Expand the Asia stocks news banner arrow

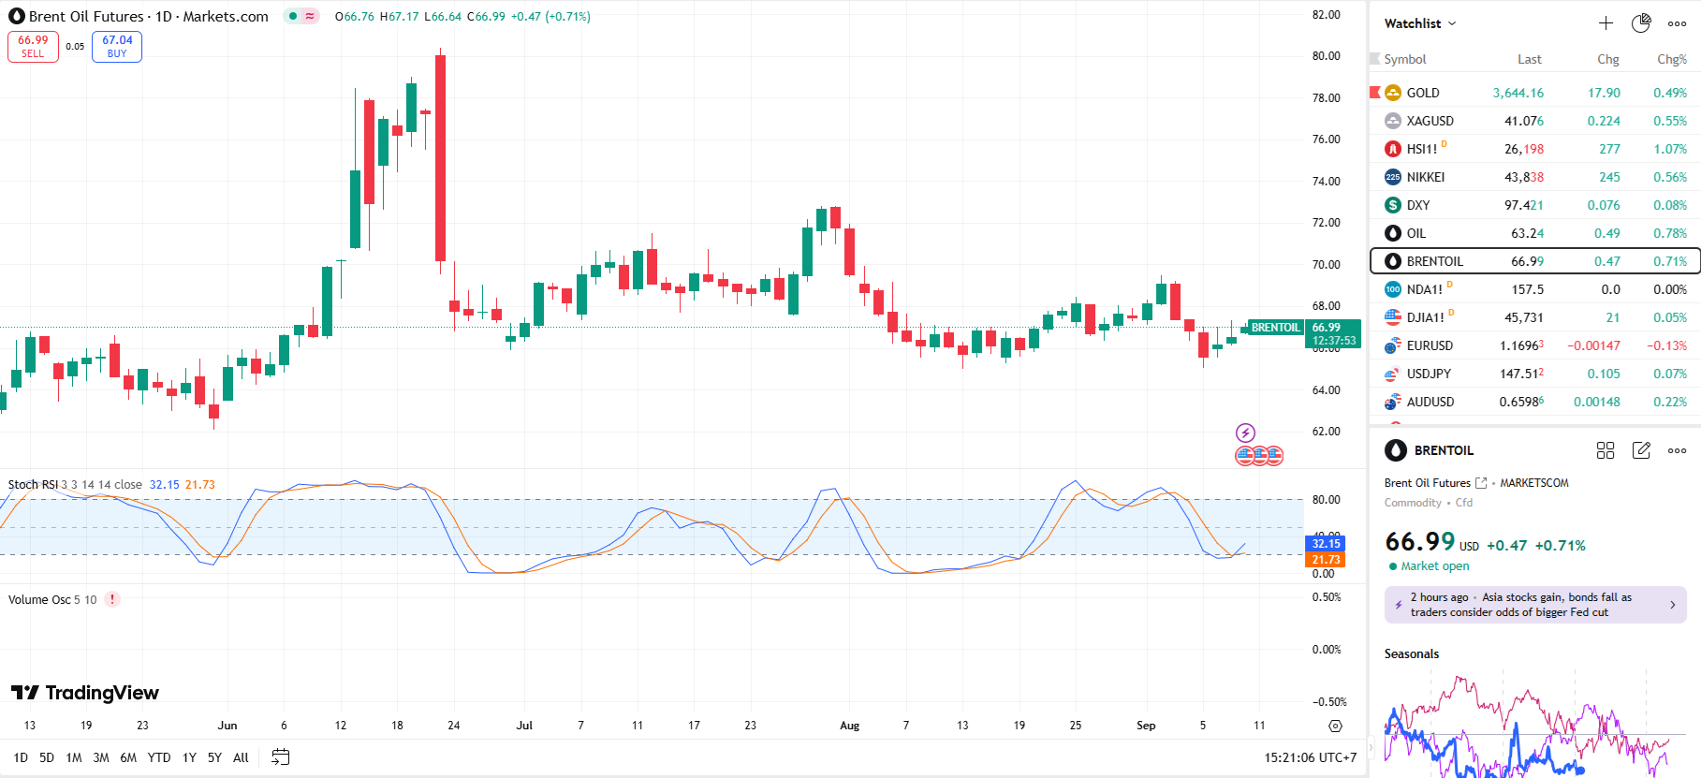[1672, 605]
